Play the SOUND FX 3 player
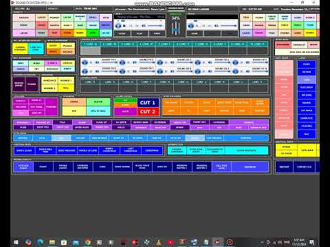The width and height of the screenshot is (330, 247). tap(160, 62)
